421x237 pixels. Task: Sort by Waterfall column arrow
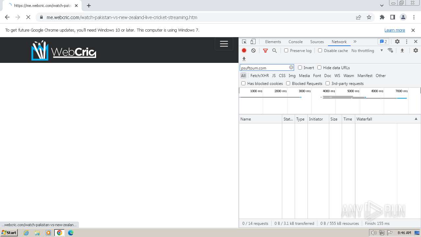416,119
